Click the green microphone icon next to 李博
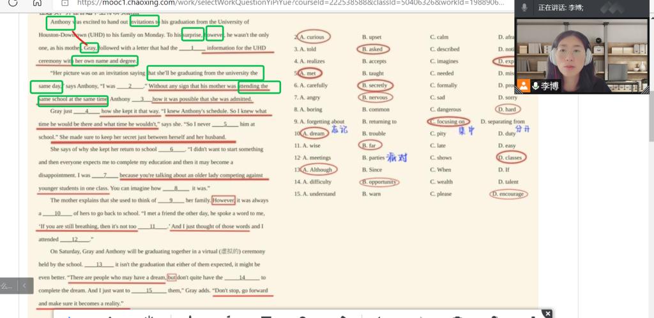This screenshot has height=318, width=654. (535, 86)
